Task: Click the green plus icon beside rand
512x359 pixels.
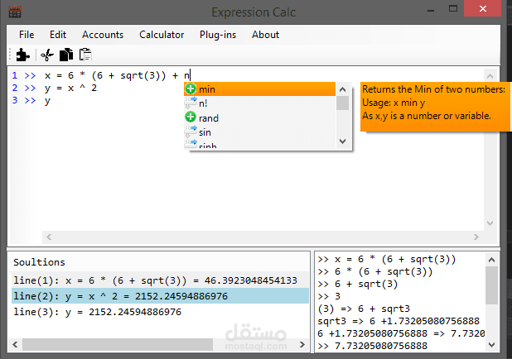Action: [191, 117]
